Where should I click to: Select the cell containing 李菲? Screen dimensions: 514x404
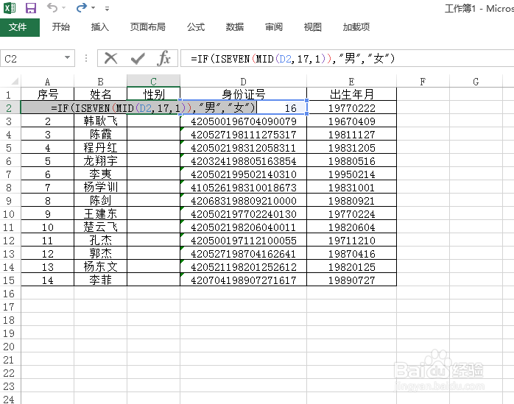click(x=101, y=280)
